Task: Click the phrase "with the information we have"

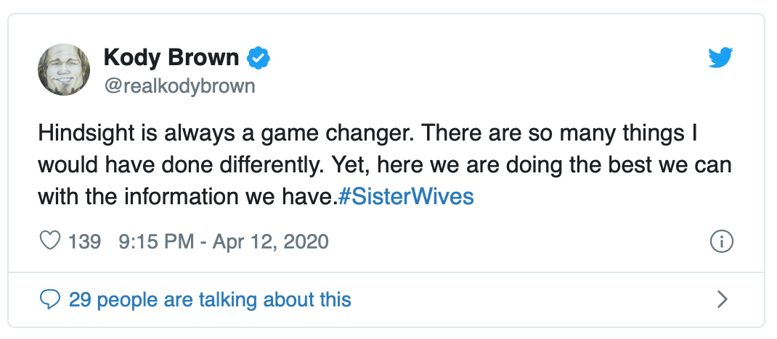Action: 187,197
